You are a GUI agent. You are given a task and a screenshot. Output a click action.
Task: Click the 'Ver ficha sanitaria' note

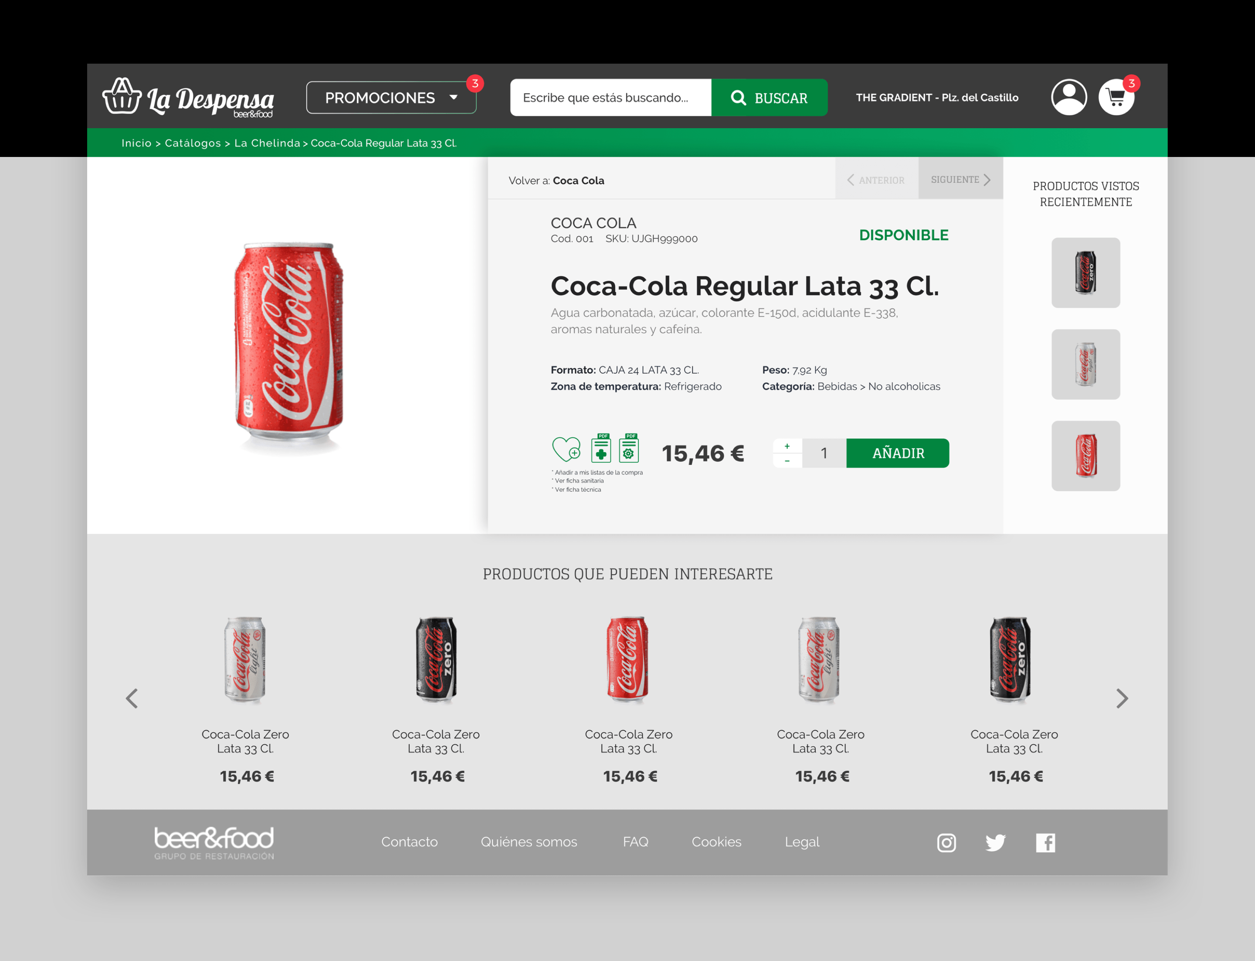tap(578, 481)
